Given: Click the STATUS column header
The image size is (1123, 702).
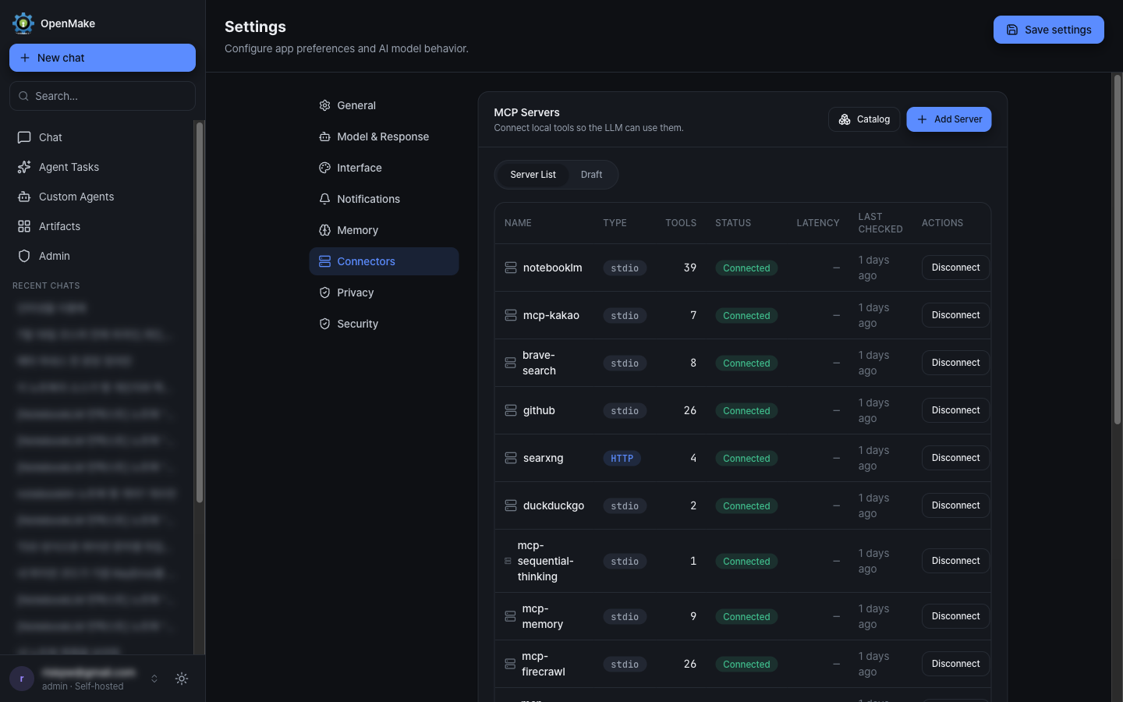Looking at the screenshot, I should pos(733,223).
